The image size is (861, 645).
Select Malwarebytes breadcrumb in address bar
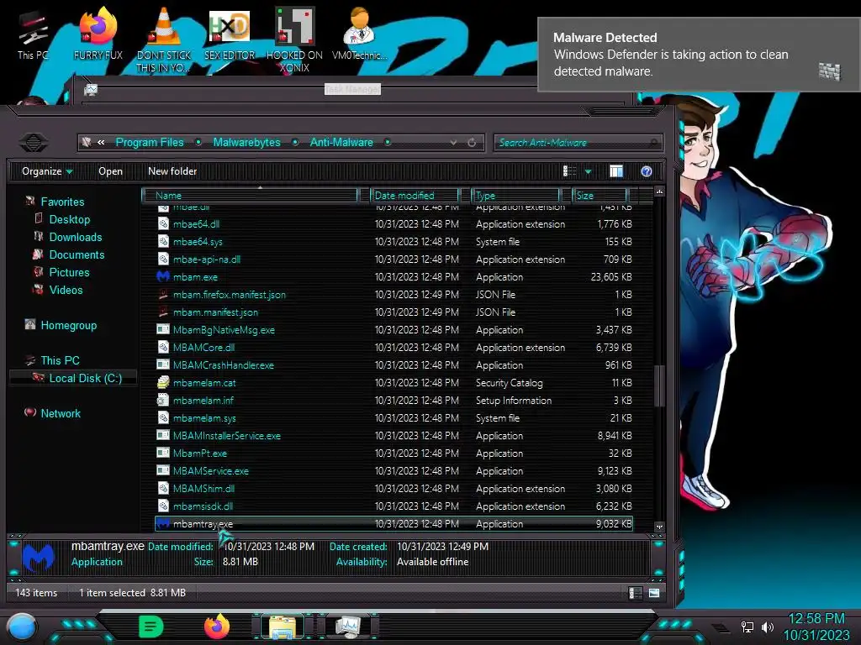click(246, 143)
